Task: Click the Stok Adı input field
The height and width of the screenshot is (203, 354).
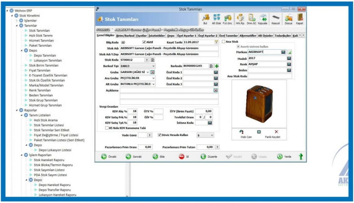Action: (x=169, y=48)
